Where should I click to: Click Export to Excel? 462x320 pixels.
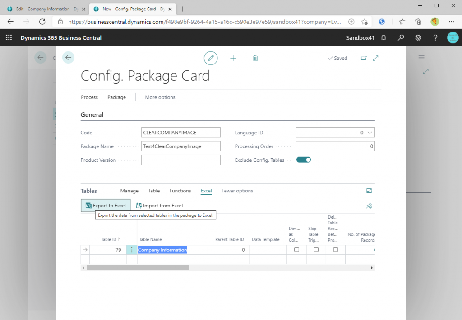coord(106,206)
